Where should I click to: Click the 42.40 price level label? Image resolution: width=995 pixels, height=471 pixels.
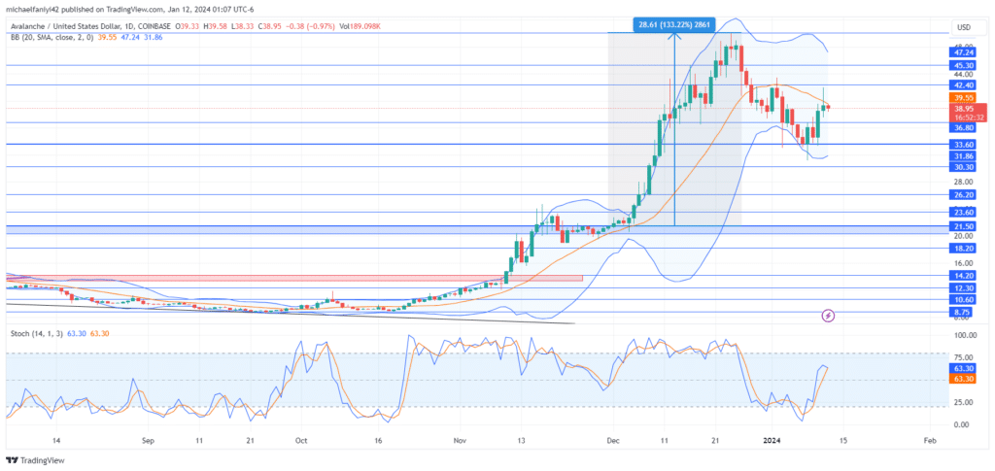coord(964,84)
